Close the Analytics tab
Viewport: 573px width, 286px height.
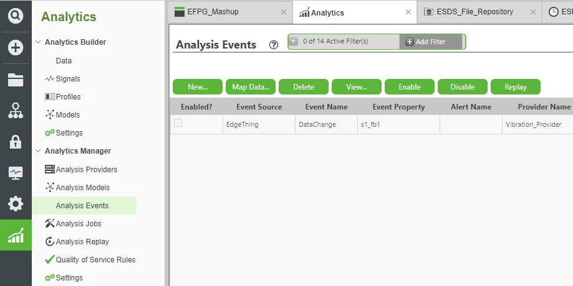coord(408,12)
